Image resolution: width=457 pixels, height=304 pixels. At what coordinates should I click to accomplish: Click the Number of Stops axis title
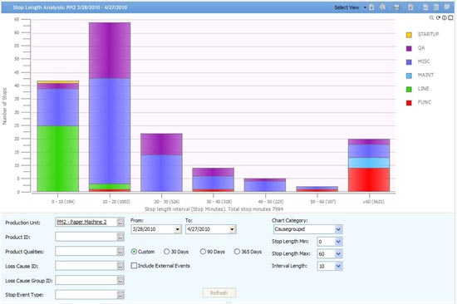point(5,106)
